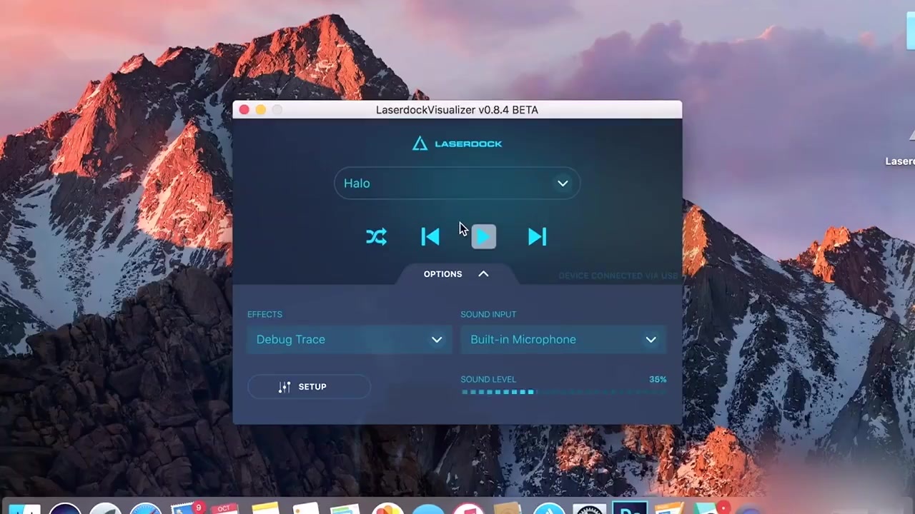Click the LaserdockVisualizer v0.8.4 BETA title

point(457,110)
